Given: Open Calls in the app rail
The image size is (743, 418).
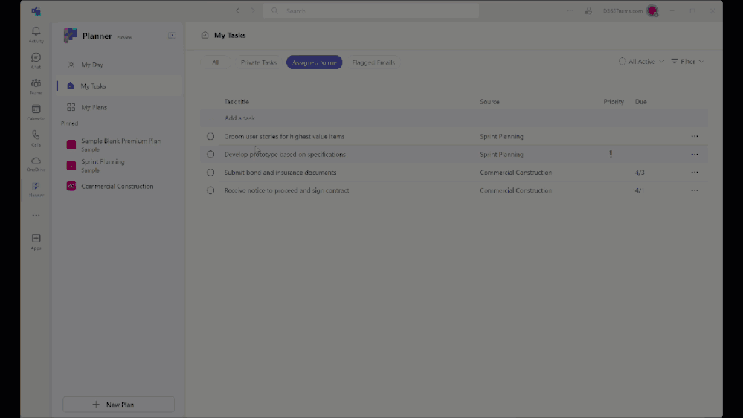Looking at the screenshot, I should click(x=36, y=138).
